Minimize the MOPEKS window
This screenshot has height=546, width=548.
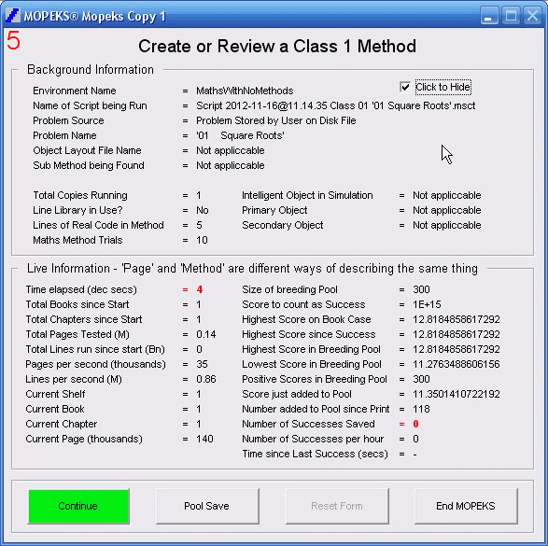pos(488,16)
